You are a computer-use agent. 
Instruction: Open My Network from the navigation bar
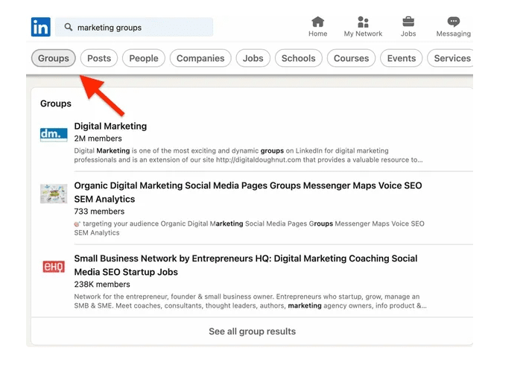coord(363,27)
